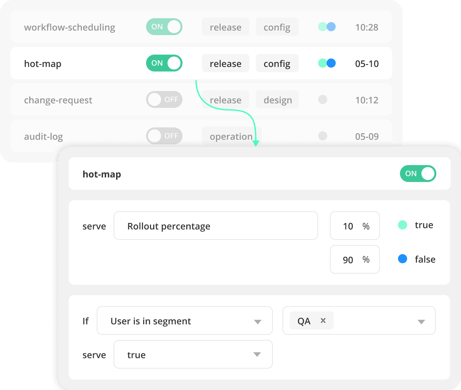Viewport: 461px width, 390px height.
Task: Click the status dots on workflow-scheduling row
Action: point(327,27)
